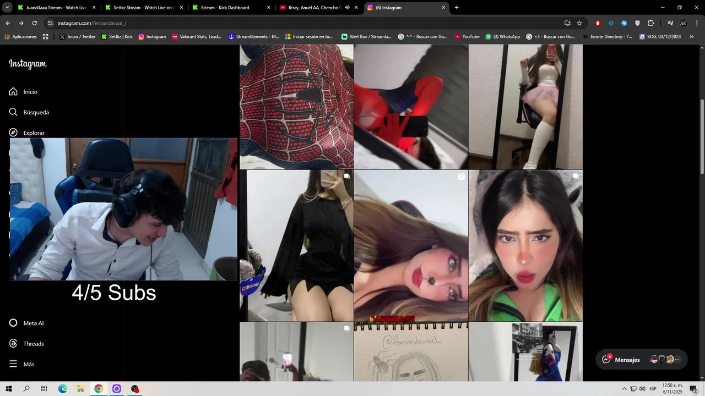705x396 pixels.
Task: Click the browser forward arrow
Action: 21,23
